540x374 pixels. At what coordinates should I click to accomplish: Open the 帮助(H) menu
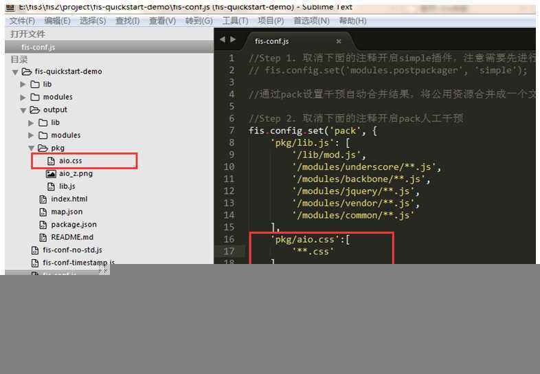352,21
